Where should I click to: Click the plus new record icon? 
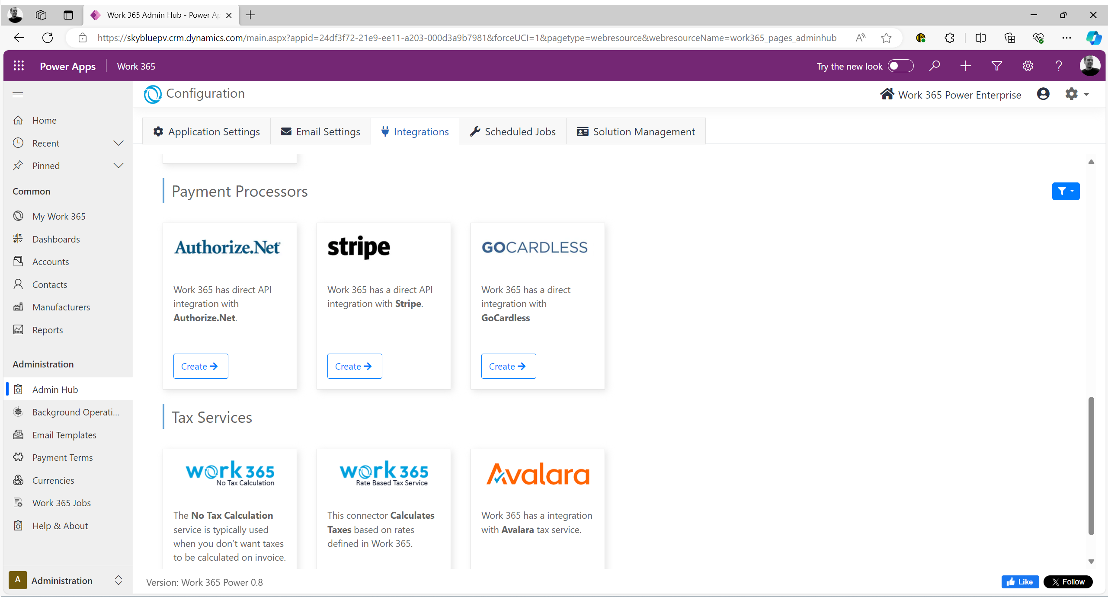click(x=965, y=66)
